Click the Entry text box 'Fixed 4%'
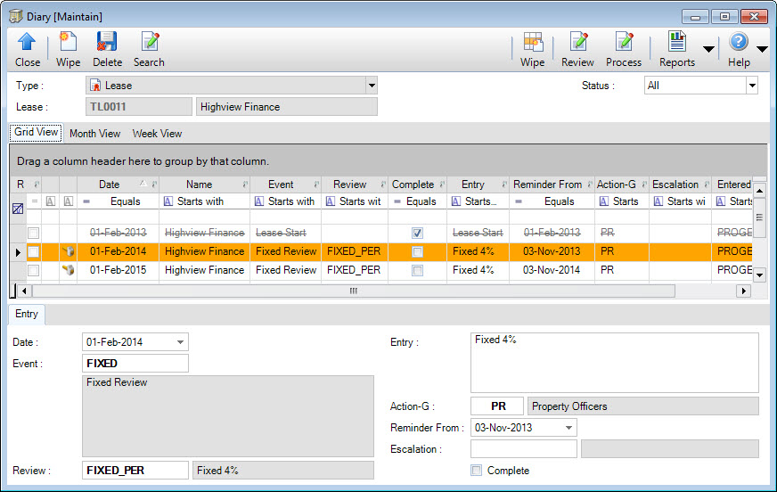 tap(615, 363)
